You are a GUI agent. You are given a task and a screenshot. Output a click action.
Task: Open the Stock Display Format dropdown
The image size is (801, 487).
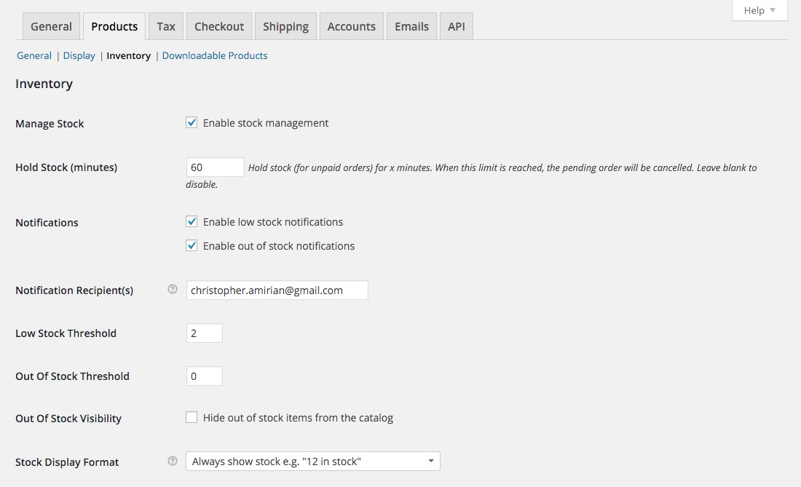(313, 462)
